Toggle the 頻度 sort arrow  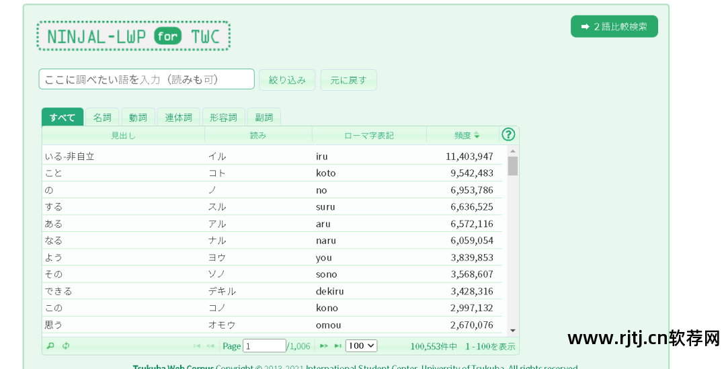point(477,136)
